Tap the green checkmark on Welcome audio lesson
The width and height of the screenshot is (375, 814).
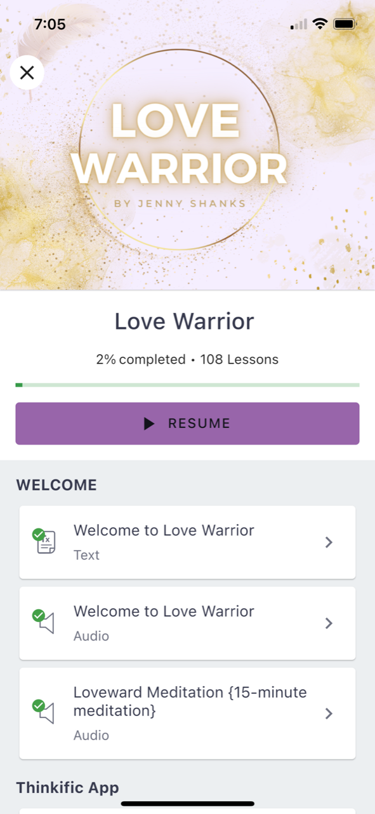[x=38, y=615]
